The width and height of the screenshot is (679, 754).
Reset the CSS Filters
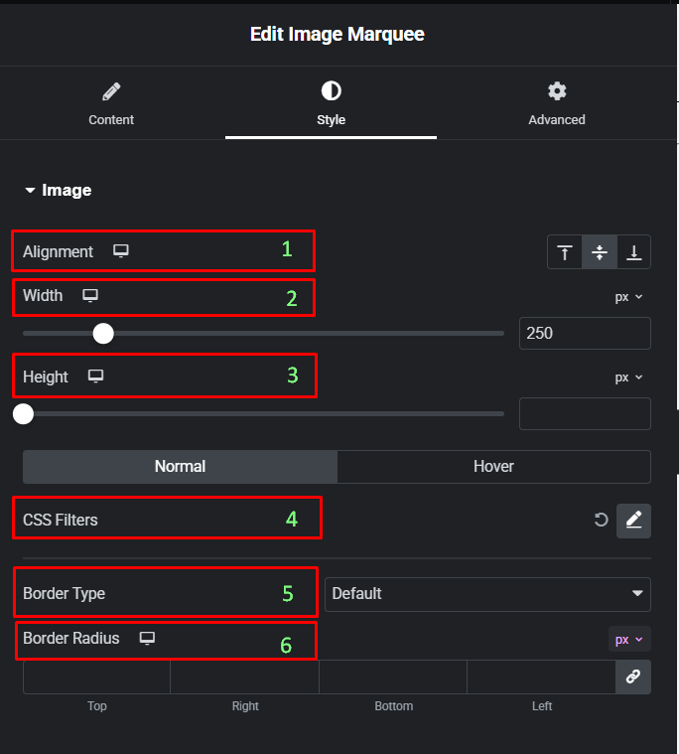(x=601, y=520)
